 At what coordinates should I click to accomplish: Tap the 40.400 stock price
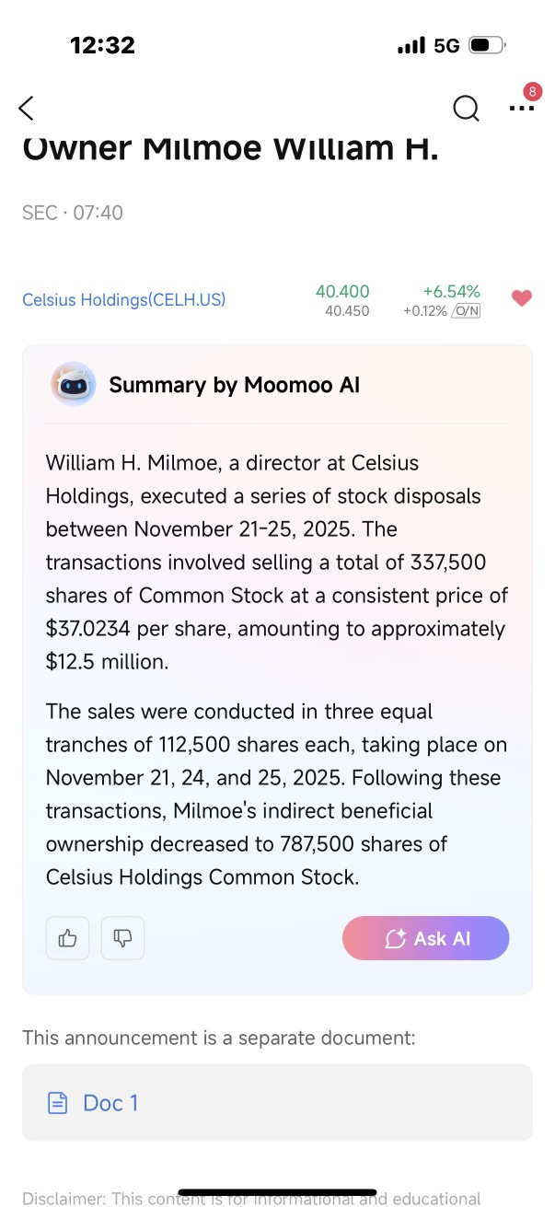[342, 292]
